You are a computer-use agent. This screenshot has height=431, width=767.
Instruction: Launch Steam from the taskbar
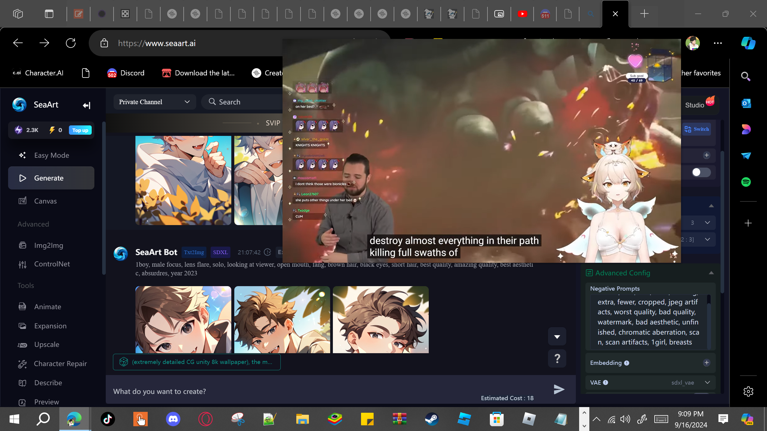(432, 419)
